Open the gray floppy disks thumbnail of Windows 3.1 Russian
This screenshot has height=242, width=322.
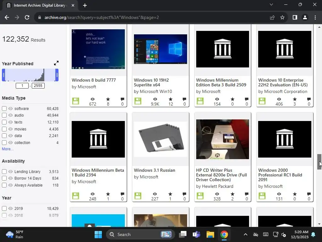(x=160, y=139)
